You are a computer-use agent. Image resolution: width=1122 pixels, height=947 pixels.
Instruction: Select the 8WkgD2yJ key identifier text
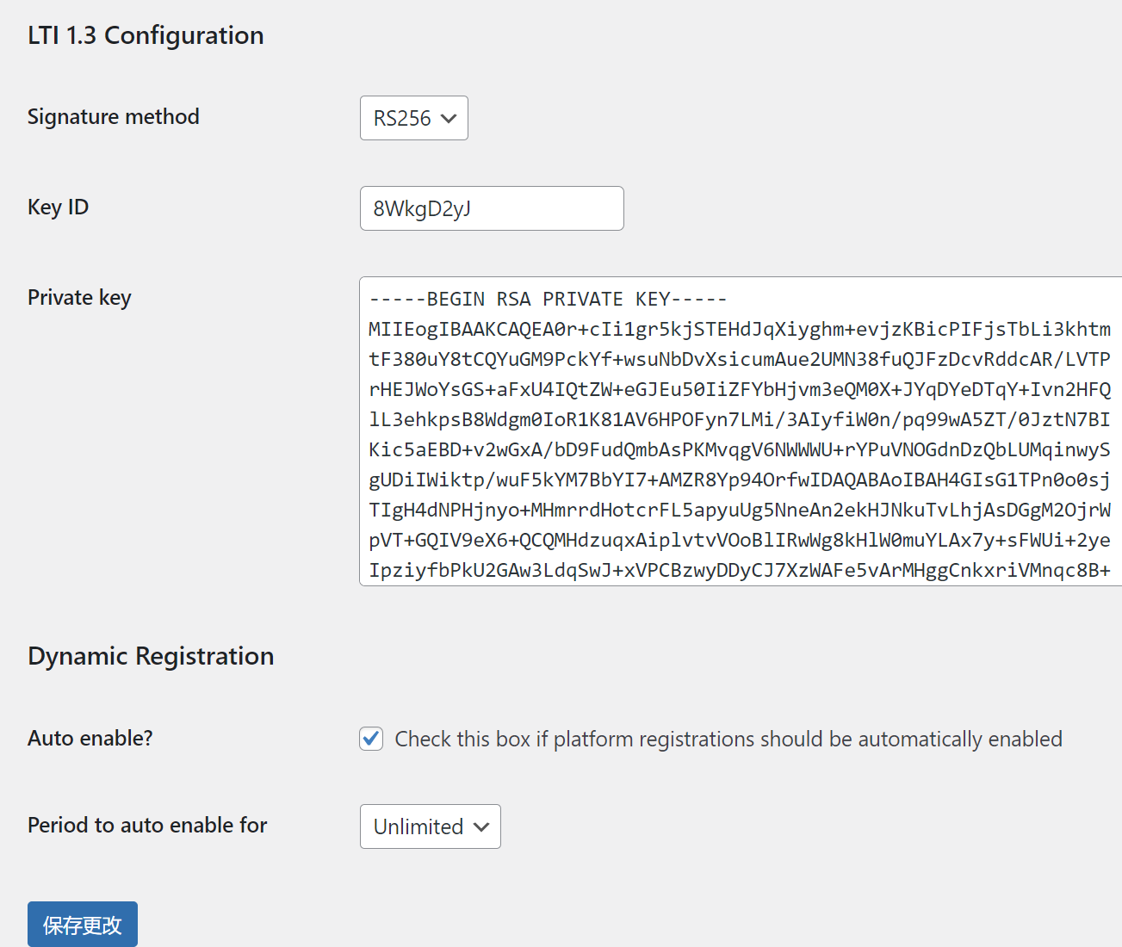(491, 208)
